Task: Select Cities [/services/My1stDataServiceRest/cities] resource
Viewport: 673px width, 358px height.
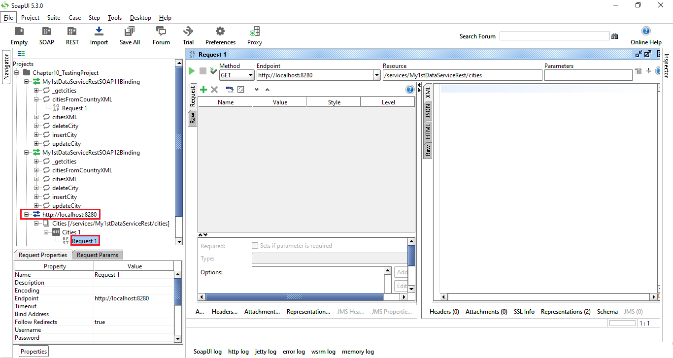Action: pyautogui.click(x=111, y=224)
